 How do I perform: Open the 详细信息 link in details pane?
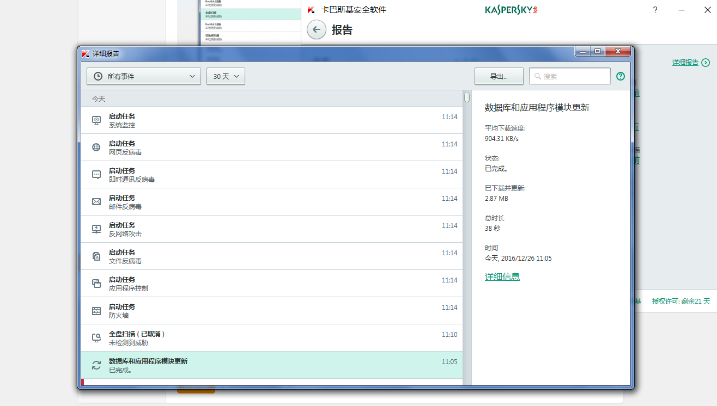502,276
